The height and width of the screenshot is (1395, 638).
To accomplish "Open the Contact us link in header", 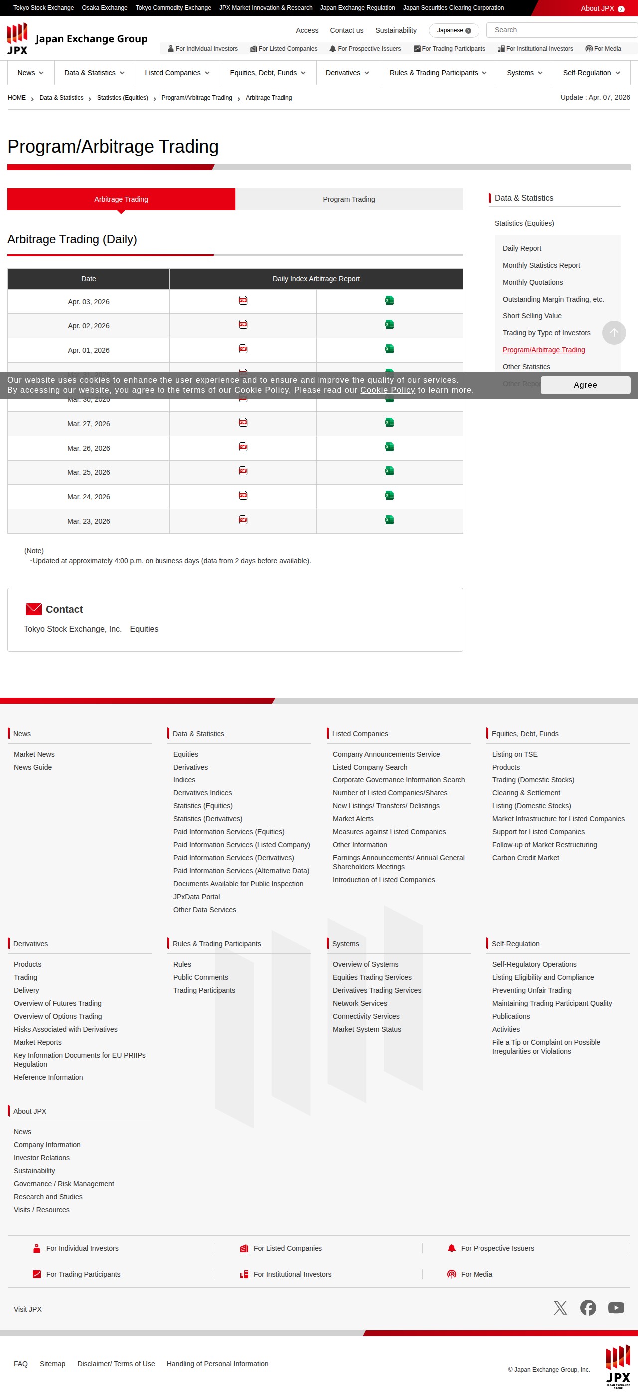I will pos(346,30).
